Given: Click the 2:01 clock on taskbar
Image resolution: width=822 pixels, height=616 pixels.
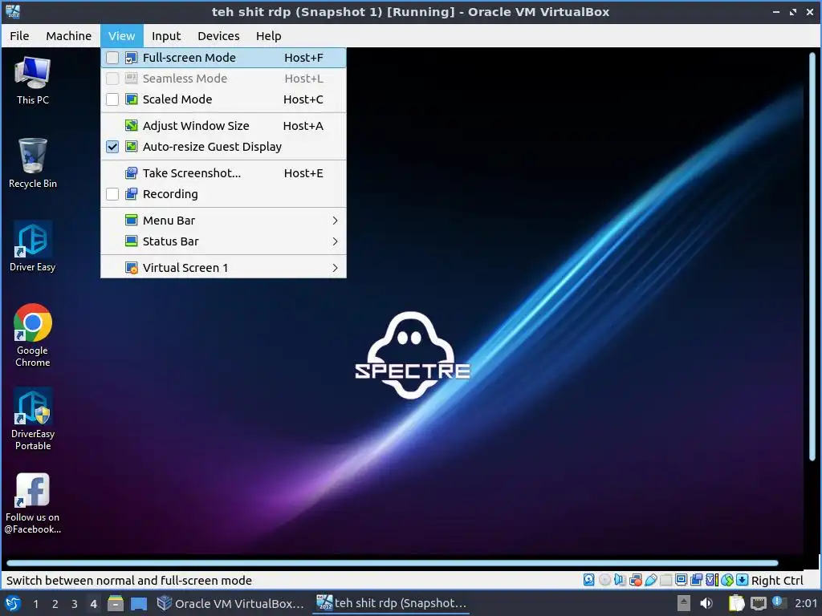Looking at the screenshot, I should [806, 603].
